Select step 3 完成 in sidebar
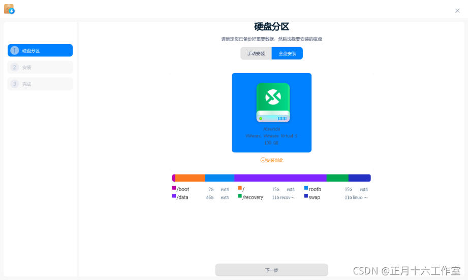This screenshot has height=280, width=468. pyautogui.click(x=40, y=84)
